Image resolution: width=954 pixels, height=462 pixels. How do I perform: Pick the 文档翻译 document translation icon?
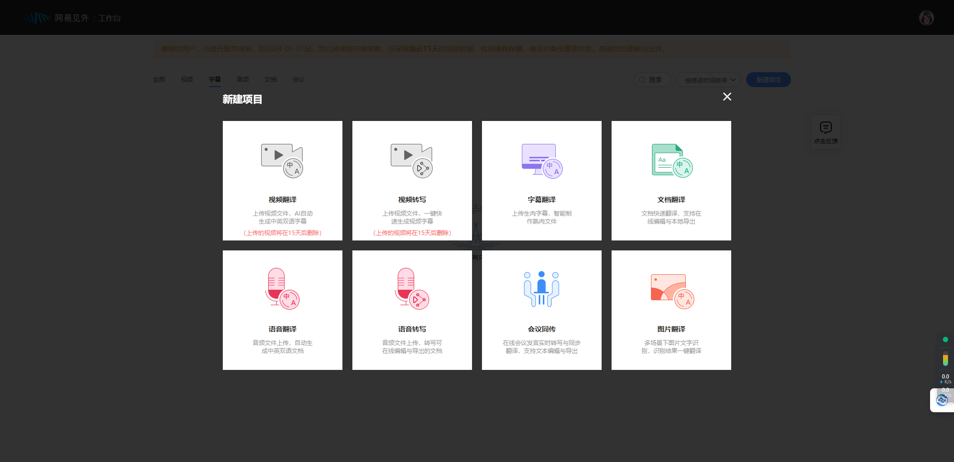(x=671, y=161)
